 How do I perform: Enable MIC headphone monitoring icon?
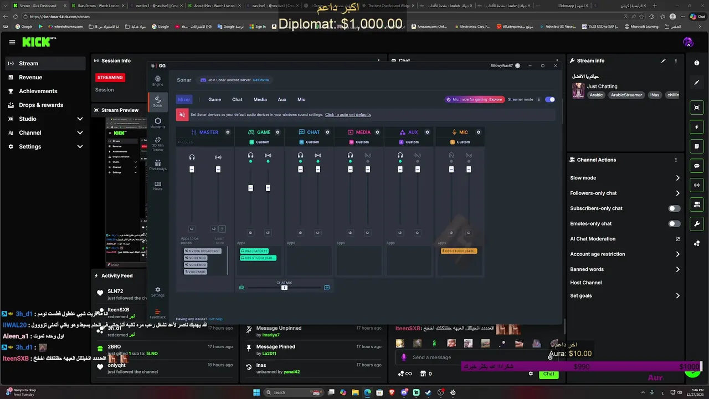click(x=451, y=155)
